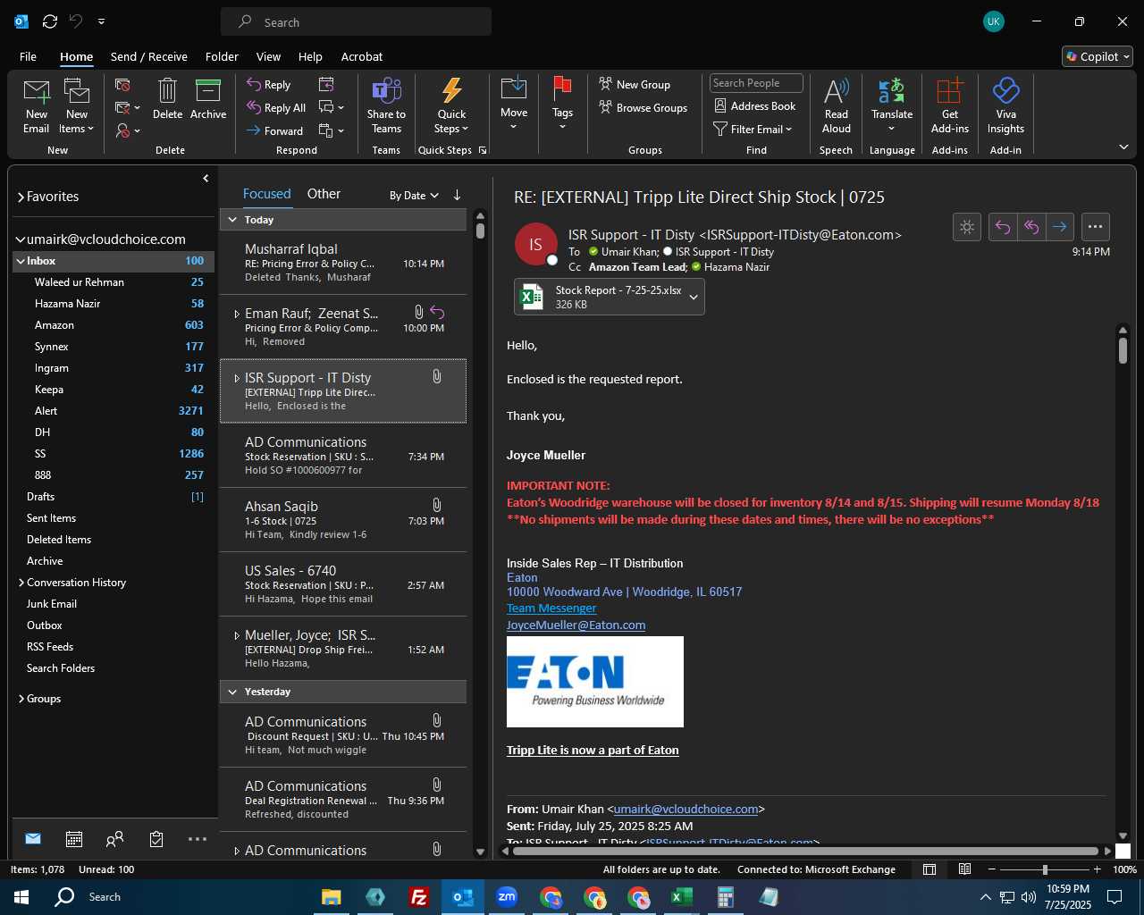Expand the Groups section
Viewport: 1144px width, 915px height.
point(21,699)
